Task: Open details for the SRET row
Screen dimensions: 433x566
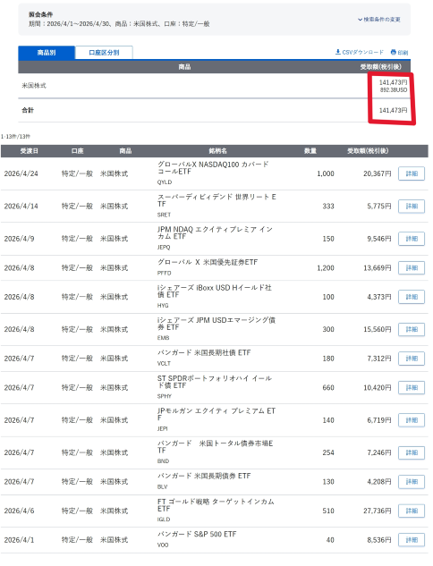Action: [x=412, y=207]
